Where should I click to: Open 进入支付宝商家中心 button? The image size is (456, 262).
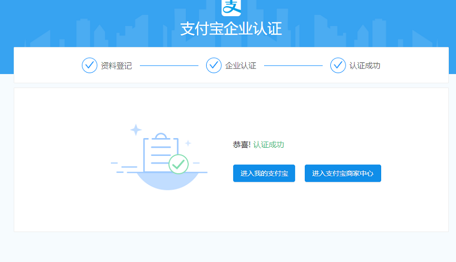(343, 173)
